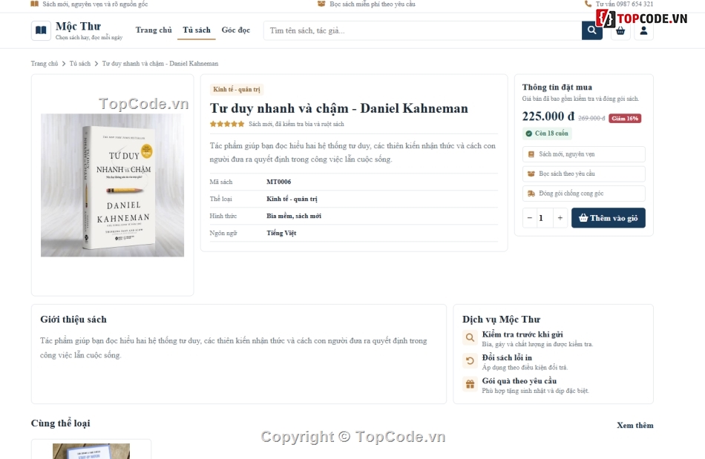Viewport: 705px width, 459px height.
Task: Click the Dịch vụ Mộc Thư heading
Action: (502, 320)
